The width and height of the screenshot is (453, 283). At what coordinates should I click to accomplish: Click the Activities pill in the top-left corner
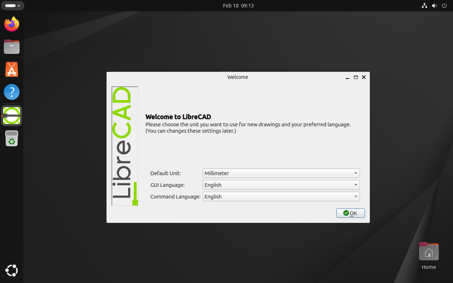click(x=13, y=6)
